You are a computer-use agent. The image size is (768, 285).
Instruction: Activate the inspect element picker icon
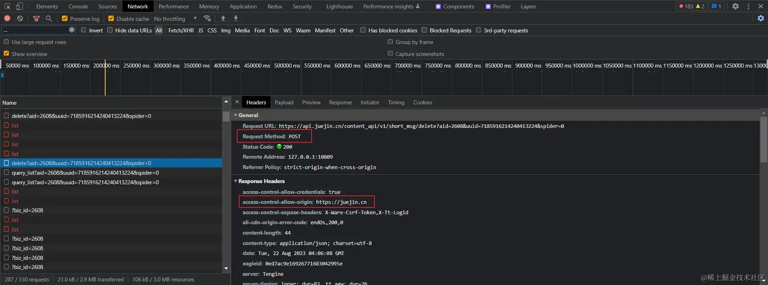tap(7, 6)
